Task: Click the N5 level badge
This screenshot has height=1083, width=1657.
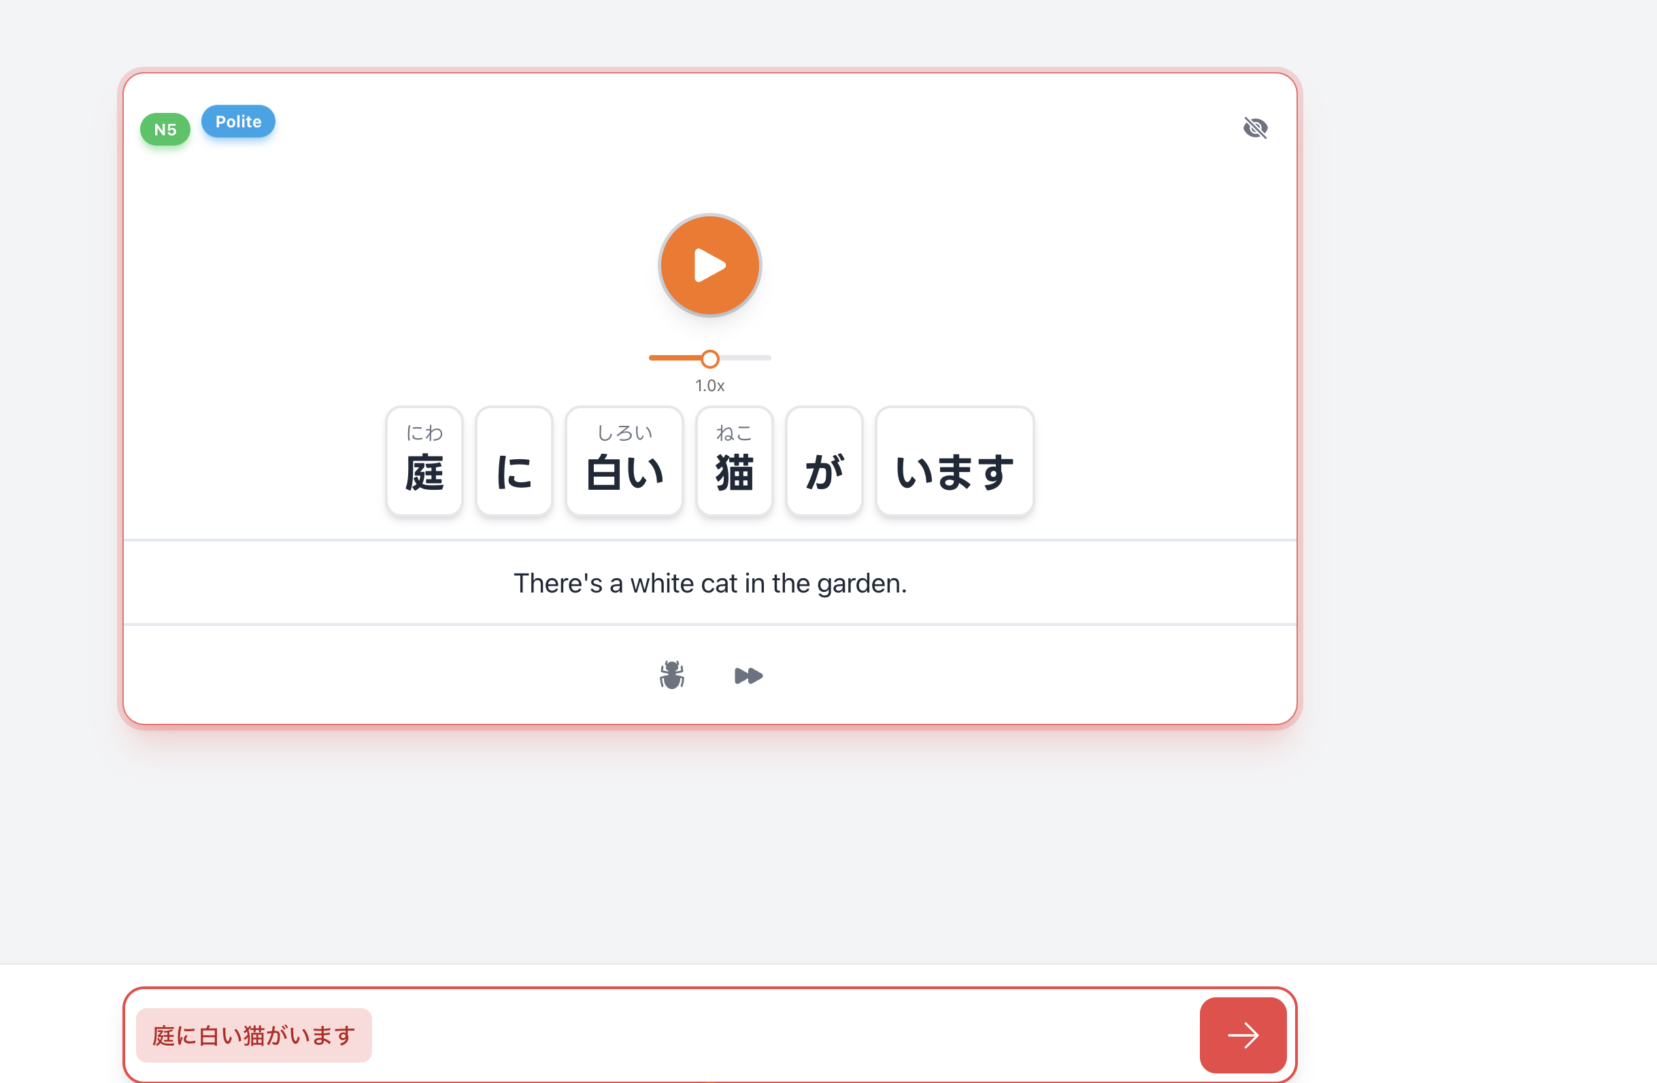Action: [x=165, y=129]
